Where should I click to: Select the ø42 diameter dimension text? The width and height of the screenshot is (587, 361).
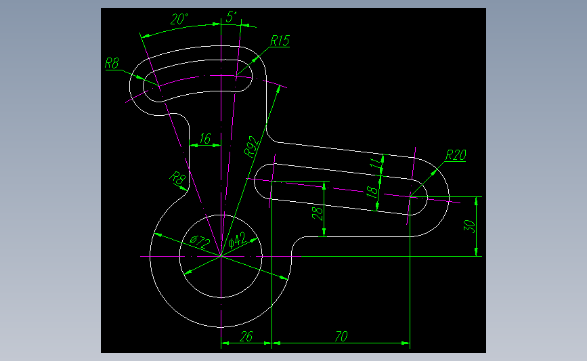[237, 240]
